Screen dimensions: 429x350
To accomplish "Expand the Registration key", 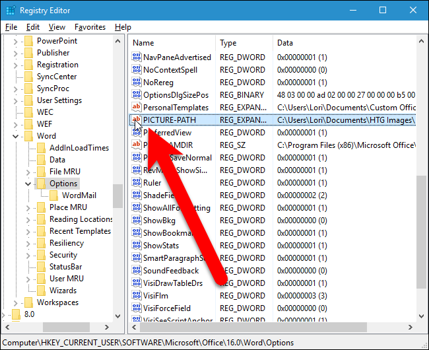I will pyautogui.click(x=15, y=65).
